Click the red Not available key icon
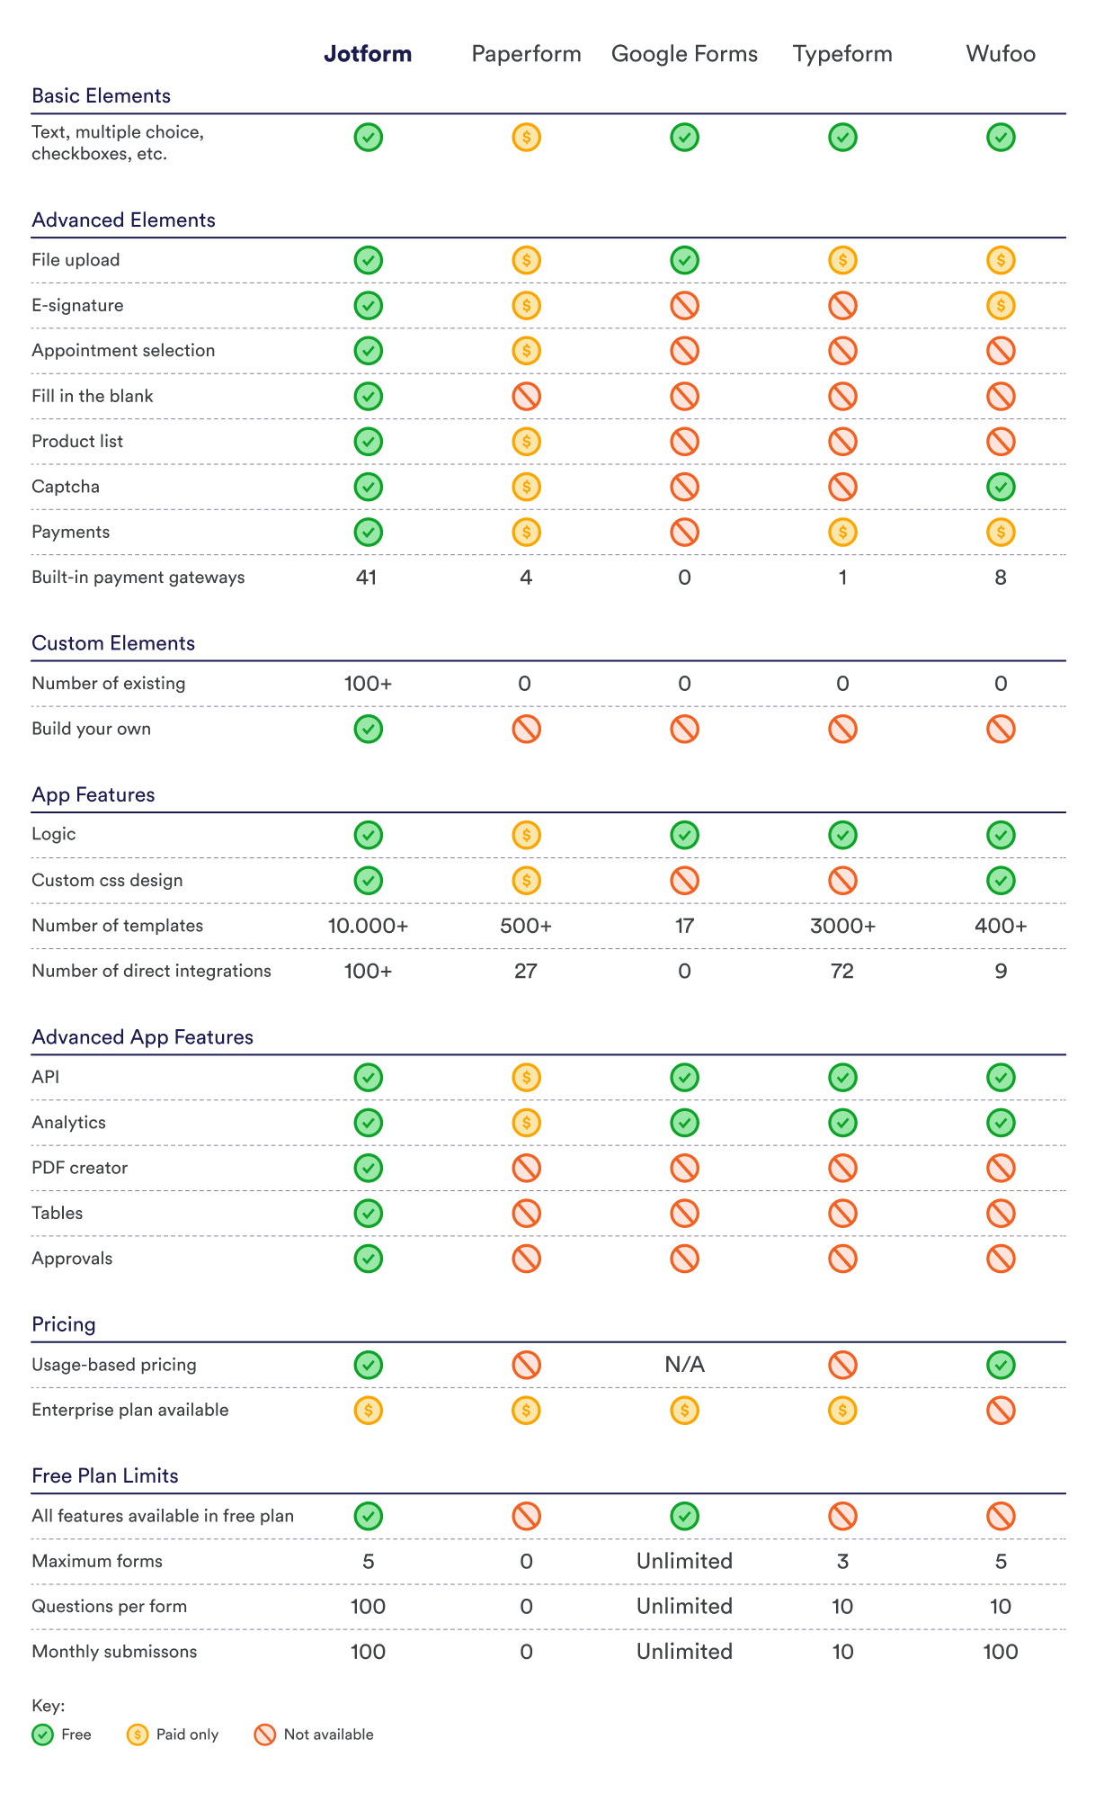 pos(265,1735)
